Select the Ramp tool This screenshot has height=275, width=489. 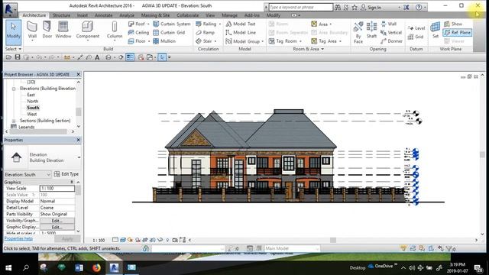(x=205, y=32)
